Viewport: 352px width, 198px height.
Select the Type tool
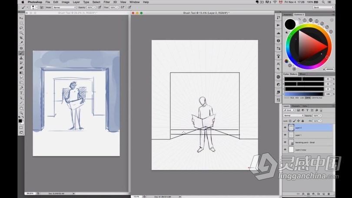click(x=21, y=93)
